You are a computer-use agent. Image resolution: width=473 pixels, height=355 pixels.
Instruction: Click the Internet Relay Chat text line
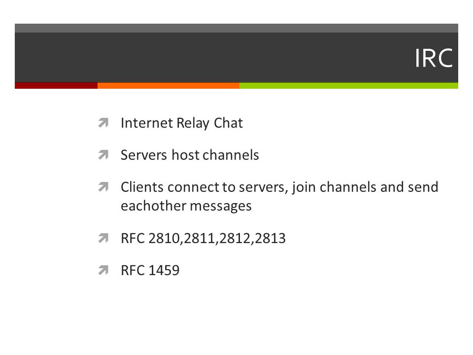click(x=182, y=123)
